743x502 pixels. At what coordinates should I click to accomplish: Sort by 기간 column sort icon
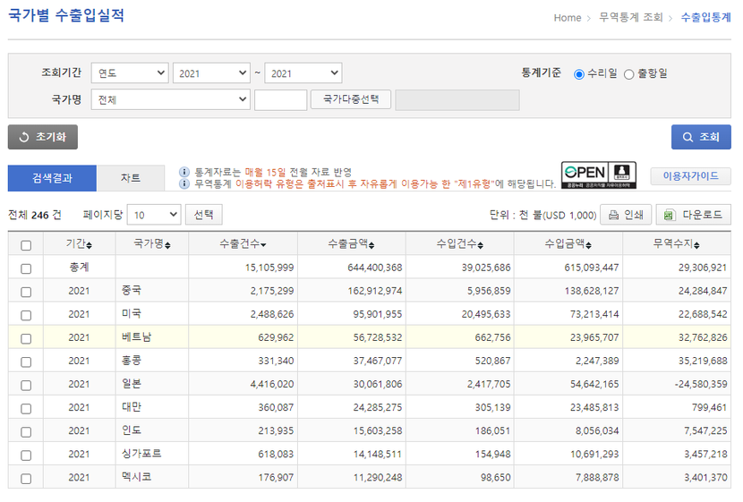tap(90, 245)
